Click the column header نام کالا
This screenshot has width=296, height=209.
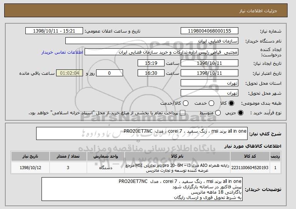click(177, 156)
